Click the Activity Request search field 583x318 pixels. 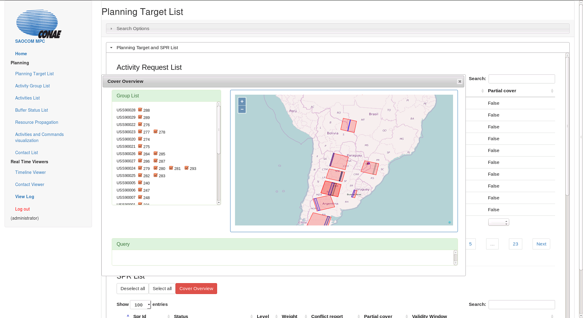point(521,79)
